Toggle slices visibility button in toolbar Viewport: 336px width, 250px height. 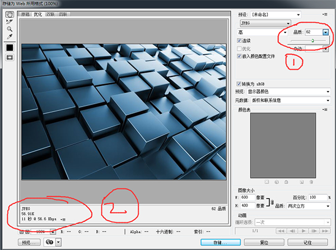click(10, 57)
